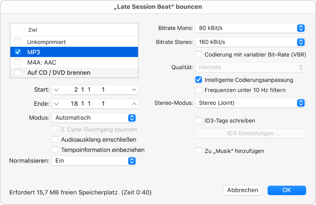
Task: Enable Frequenzen unter 10 Hz filtern
Action: (x=198, y=90)
